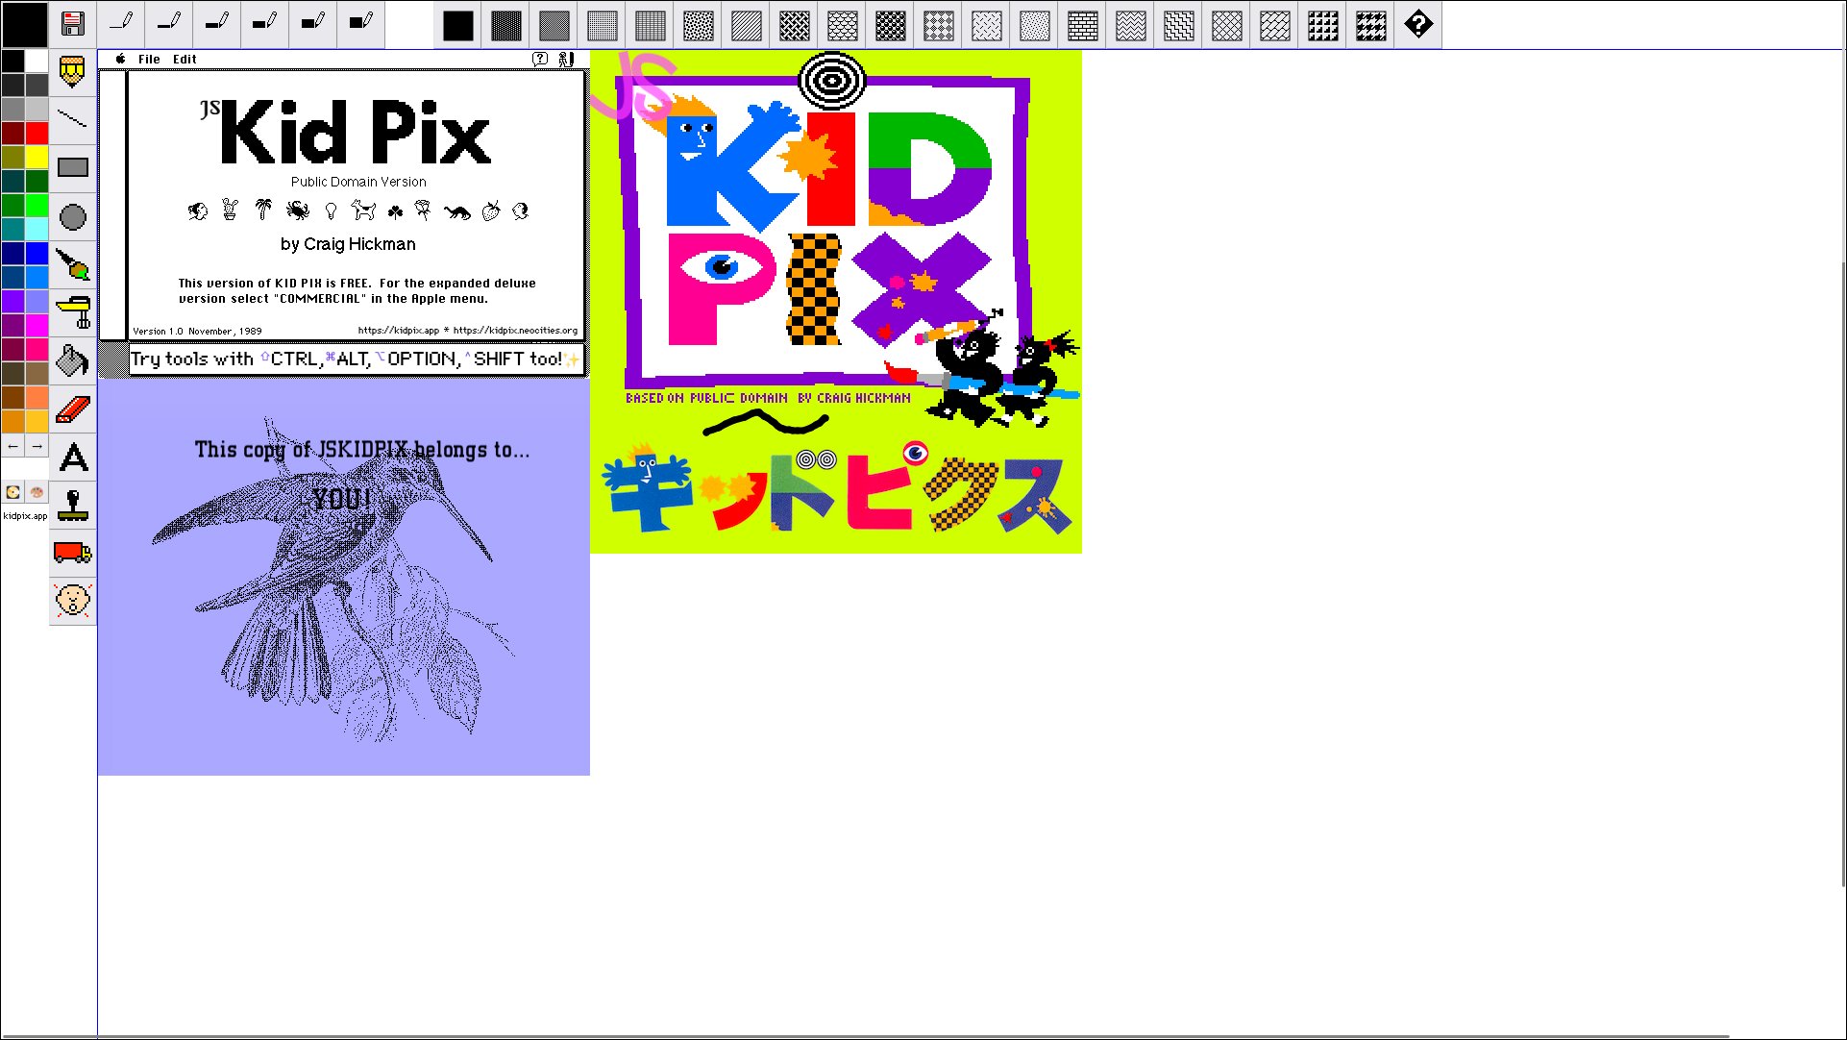Go to previous palette with left arrow

coord(12,446)
